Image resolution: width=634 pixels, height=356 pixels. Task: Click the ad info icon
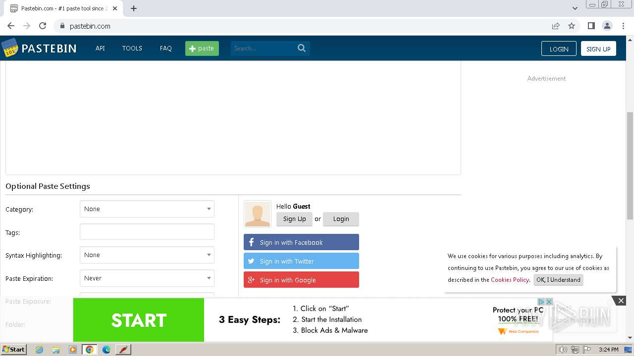pos(541,302)
